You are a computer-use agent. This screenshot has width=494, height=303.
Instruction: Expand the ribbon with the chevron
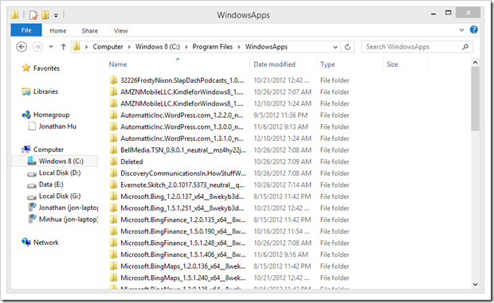click(461, 30)
